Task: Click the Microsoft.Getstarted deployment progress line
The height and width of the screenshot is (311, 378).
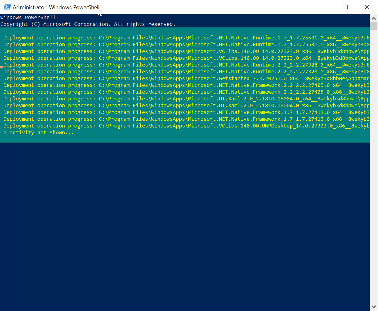Action: pyautogui.click(x=185, y=79)
